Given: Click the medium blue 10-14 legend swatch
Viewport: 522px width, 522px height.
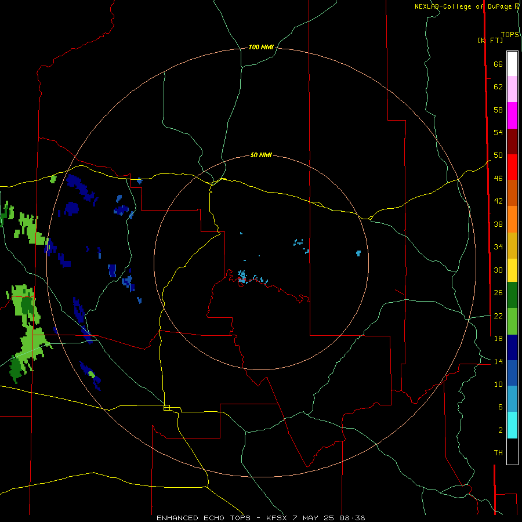Looking at the screenshot, I should (512, 373).
